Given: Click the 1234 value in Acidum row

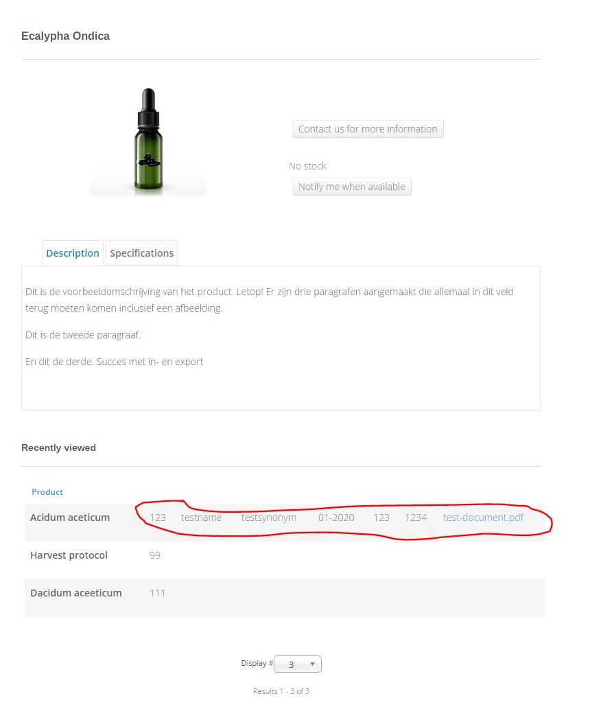Looking at the screenshot, I should 416,518.
